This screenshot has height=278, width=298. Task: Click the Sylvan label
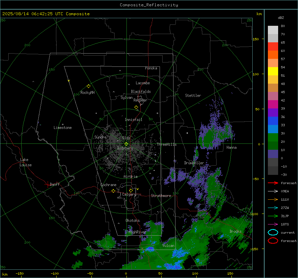click(x=126, y=98)
